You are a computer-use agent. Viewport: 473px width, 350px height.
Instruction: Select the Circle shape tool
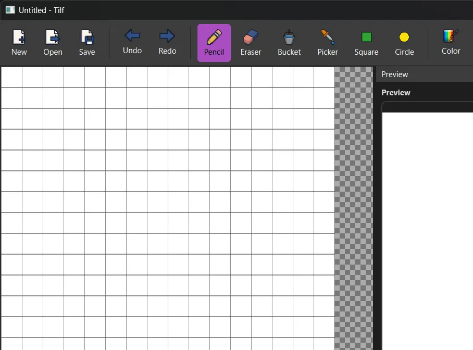404,43
